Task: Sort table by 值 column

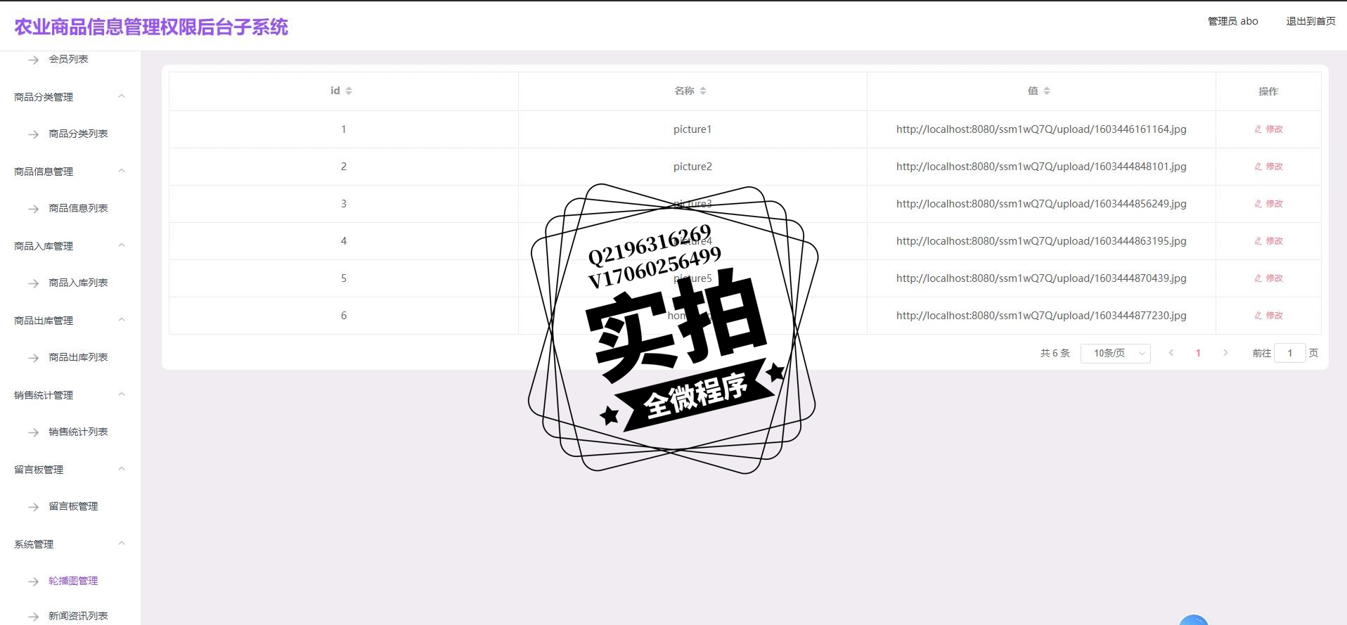Action: click(x=1046, y=91)
